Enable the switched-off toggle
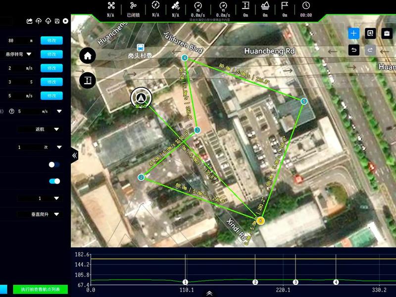The width and height of the screenshot is (396, 297). pos(54,165)
